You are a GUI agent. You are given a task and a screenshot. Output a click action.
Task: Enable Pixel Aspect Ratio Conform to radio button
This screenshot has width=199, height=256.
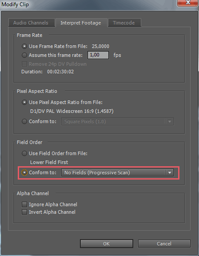click(x=24, y=121)
